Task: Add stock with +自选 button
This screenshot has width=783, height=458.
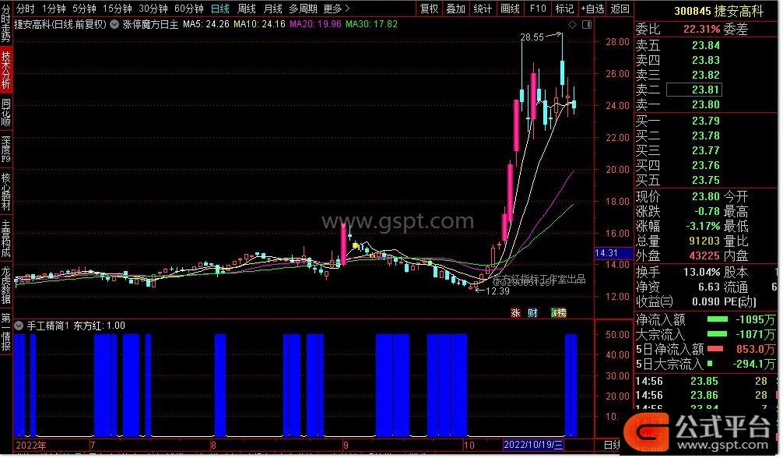Action: 593,9
